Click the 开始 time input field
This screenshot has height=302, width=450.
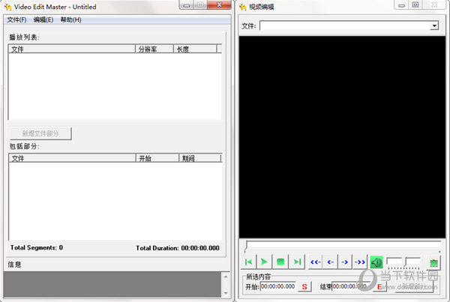(277, 286)
